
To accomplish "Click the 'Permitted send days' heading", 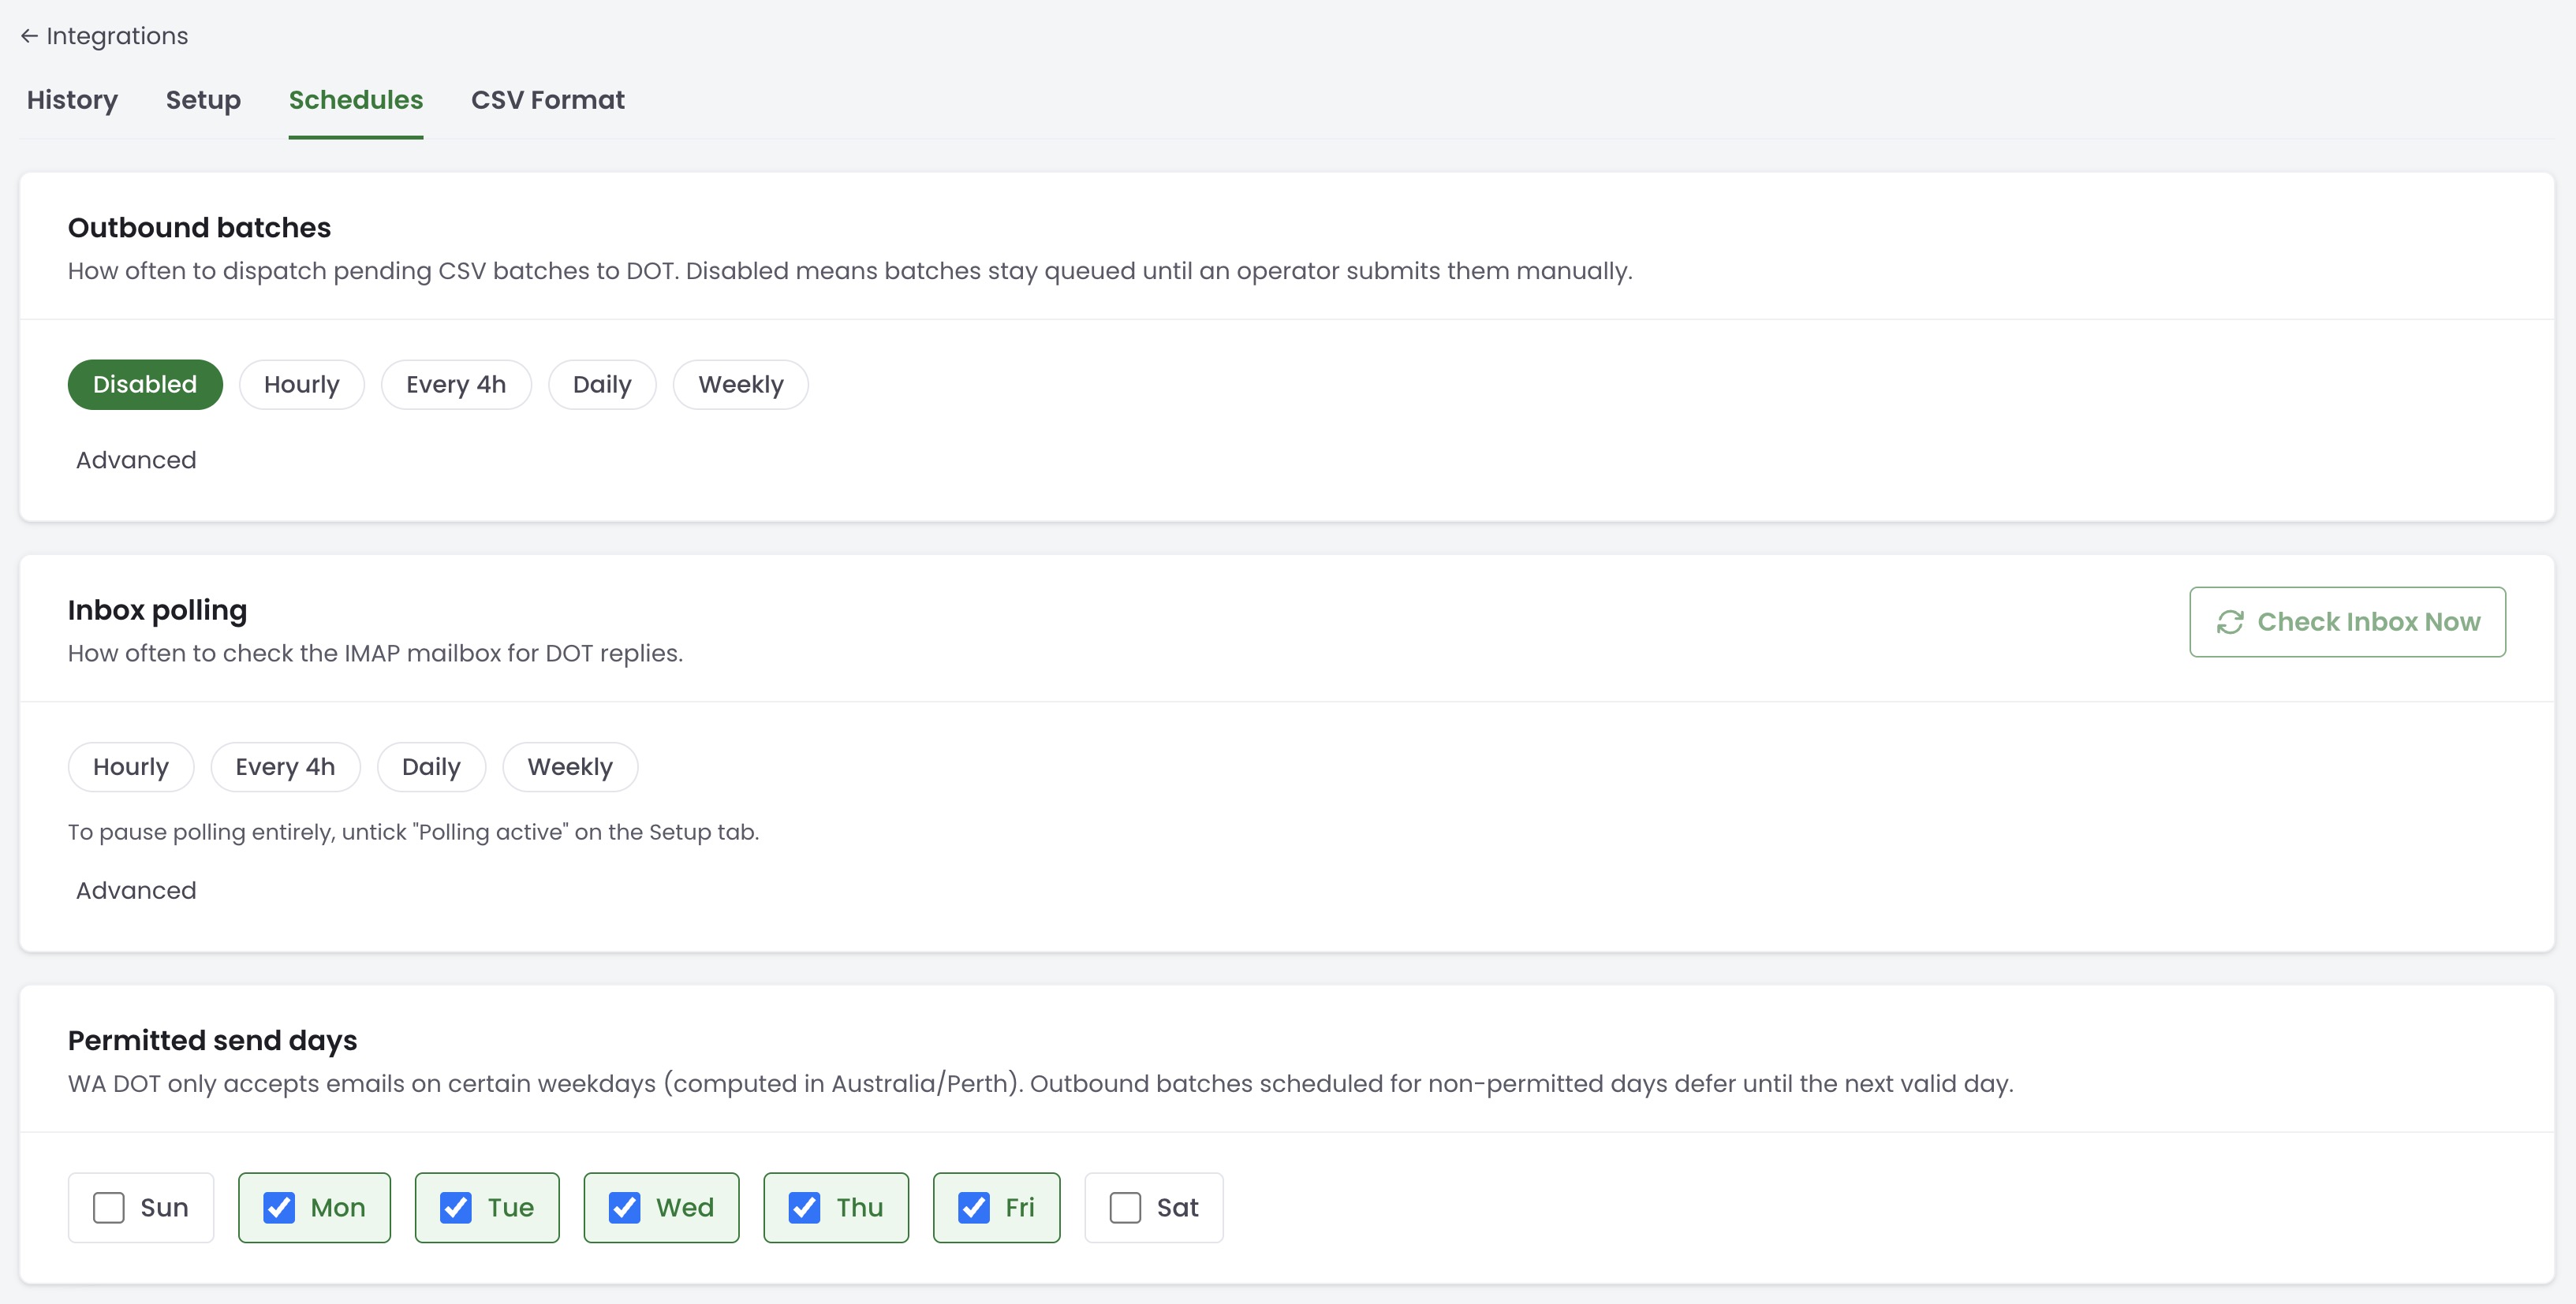I will (x=212, y=1041).
